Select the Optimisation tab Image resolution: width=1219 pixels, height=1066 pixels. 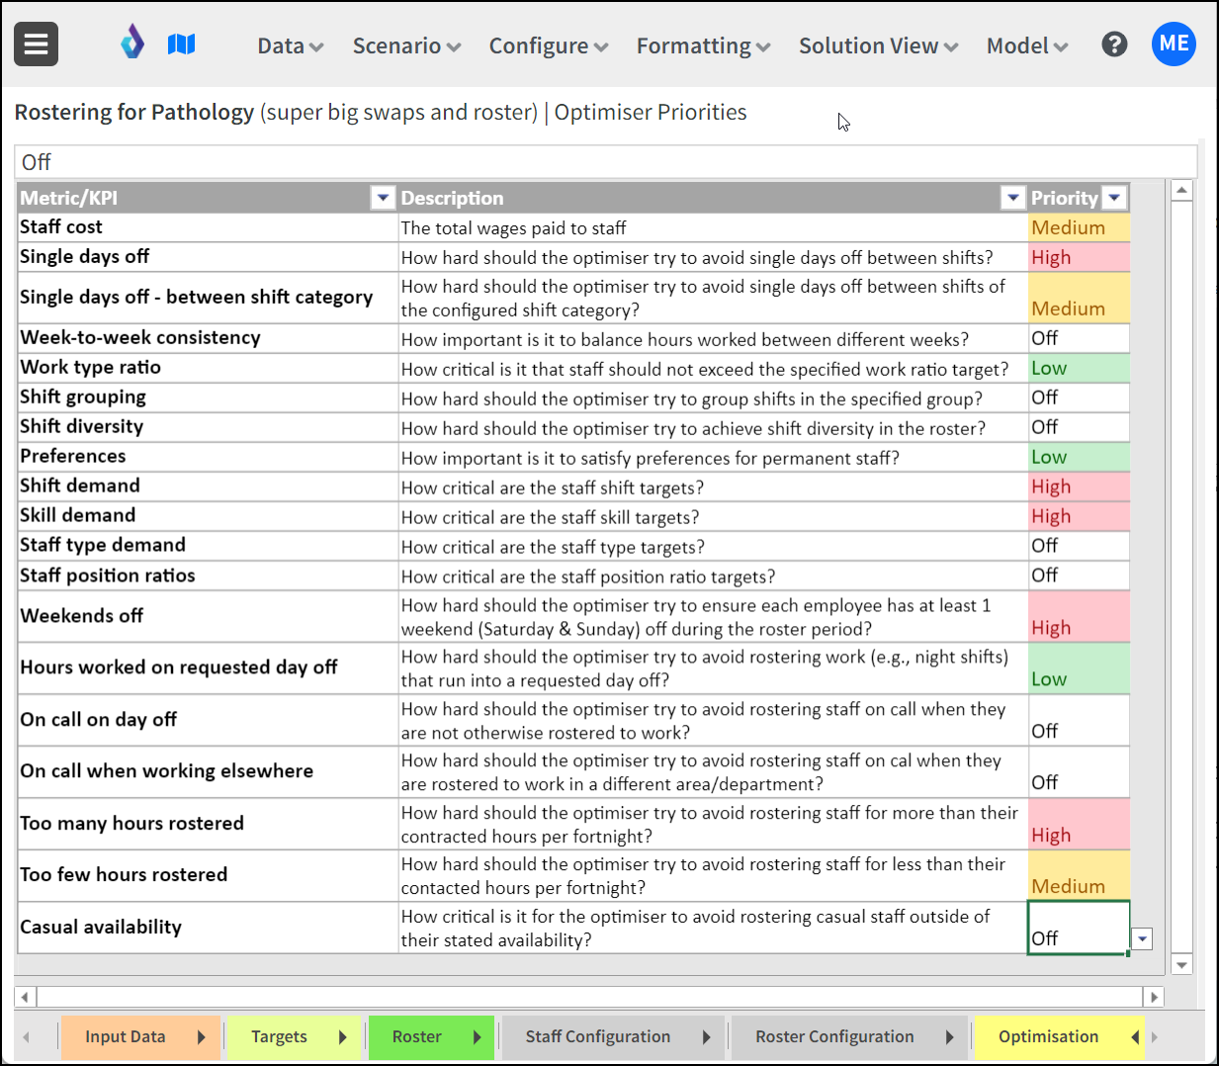[x=1048, y=1037]
